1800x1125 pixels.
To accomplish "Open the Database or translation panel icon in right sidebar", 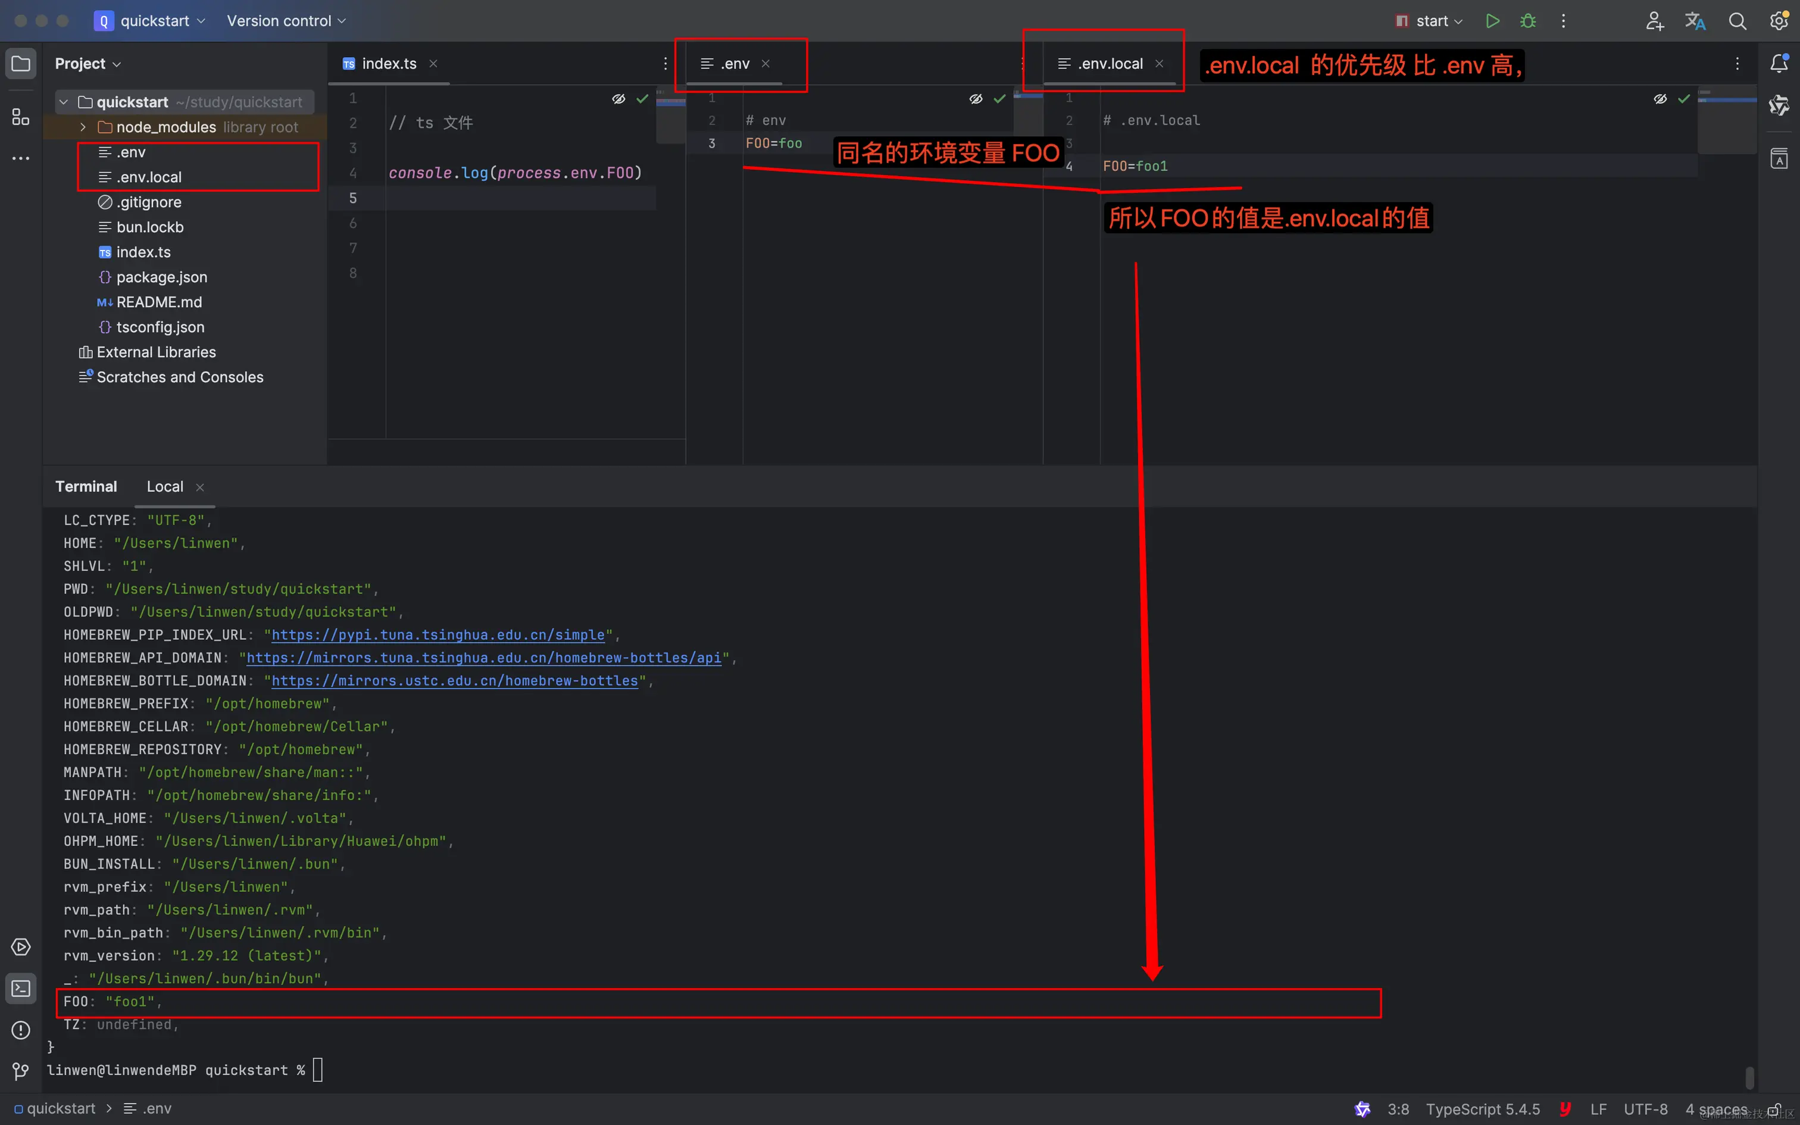I will click(1779, 158).
